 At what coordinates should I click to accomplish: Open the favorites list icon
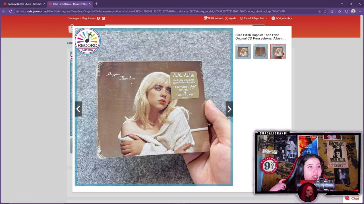click(x=340, y=11)
